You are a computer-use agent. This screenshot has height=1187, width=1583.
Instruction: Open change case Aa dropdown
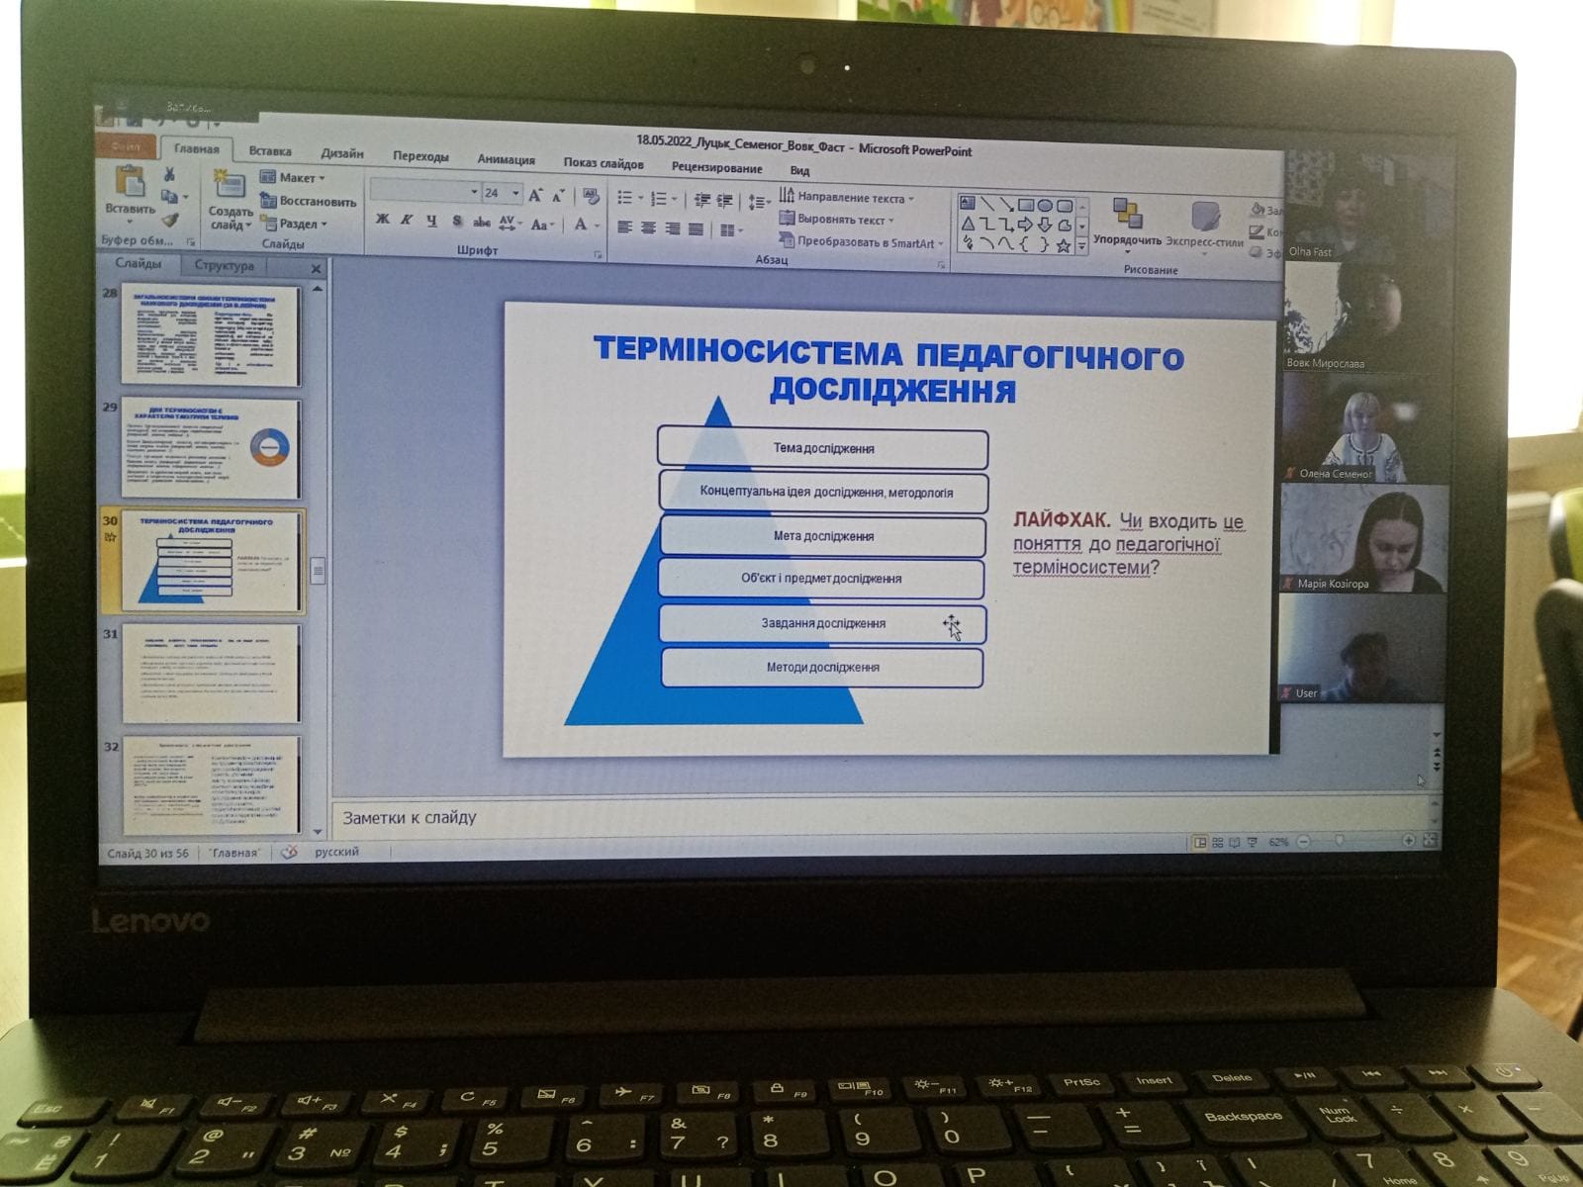tap(541, 224)
